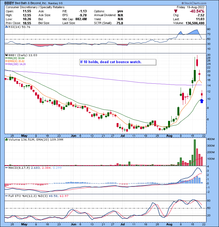
Task: Click the MA(200) 14.28 legend entry
Action: pyautogui.click(x=15, y=64)
